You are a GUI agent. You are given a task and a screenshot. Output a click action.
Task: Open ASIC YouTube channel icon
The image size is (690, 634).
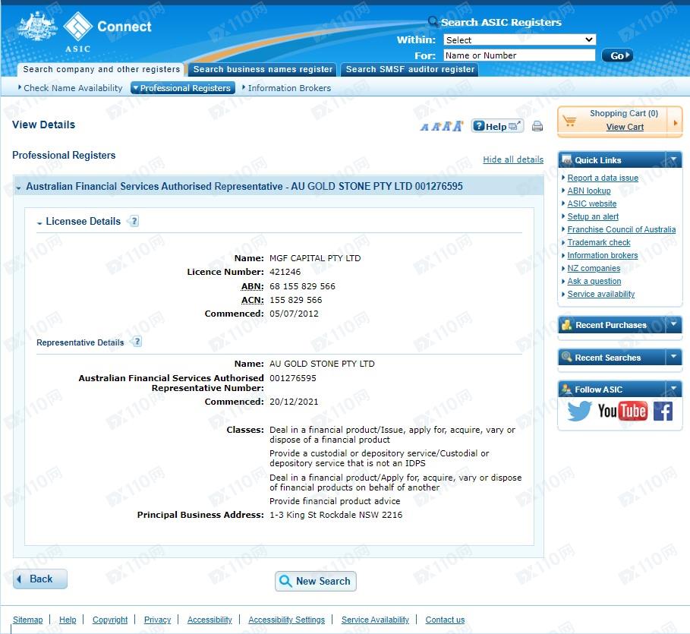point(622,412)
